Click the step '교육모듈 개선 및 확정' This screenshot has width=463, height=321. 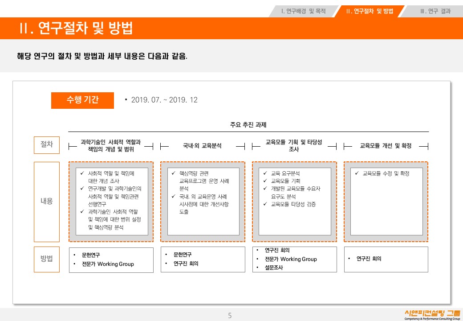[386, 146]
